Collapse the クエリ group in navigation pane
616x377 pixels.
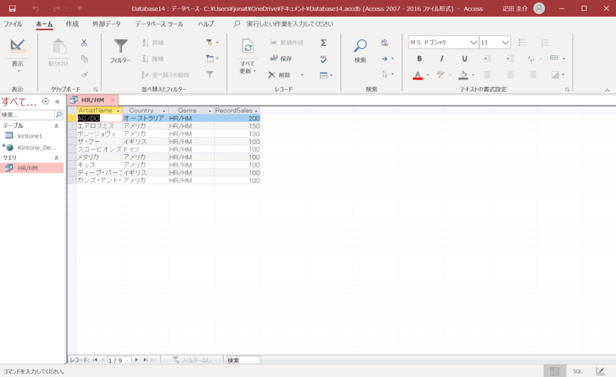(56, 158)
